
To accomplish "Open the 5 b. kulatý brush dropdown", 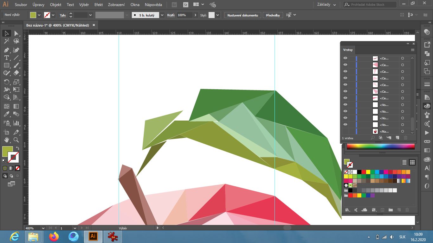I will tap(162, 15).
